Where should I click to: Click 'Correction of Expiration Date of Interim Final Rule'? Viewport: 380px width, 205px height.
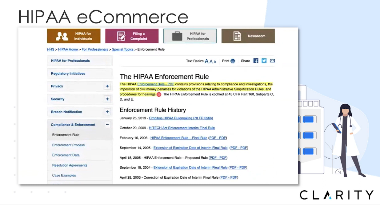[181, 177]
